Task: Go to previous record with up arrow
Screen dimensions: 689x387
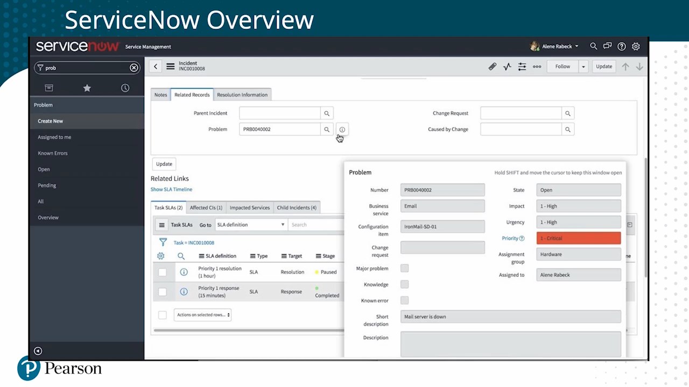Action: (x=625, y=67)
